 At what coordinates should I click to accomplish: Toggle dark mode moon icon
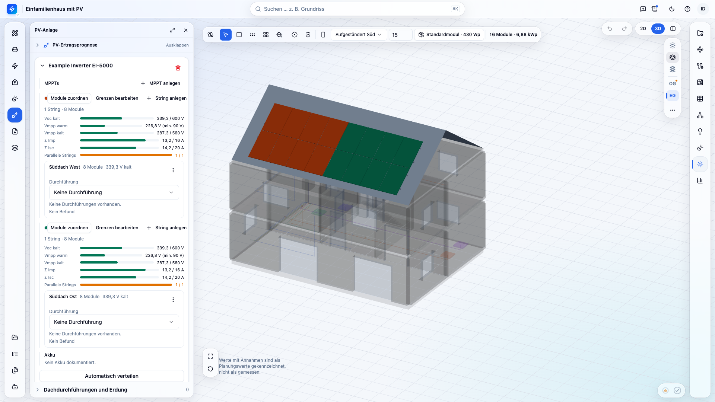pos(672,9)
